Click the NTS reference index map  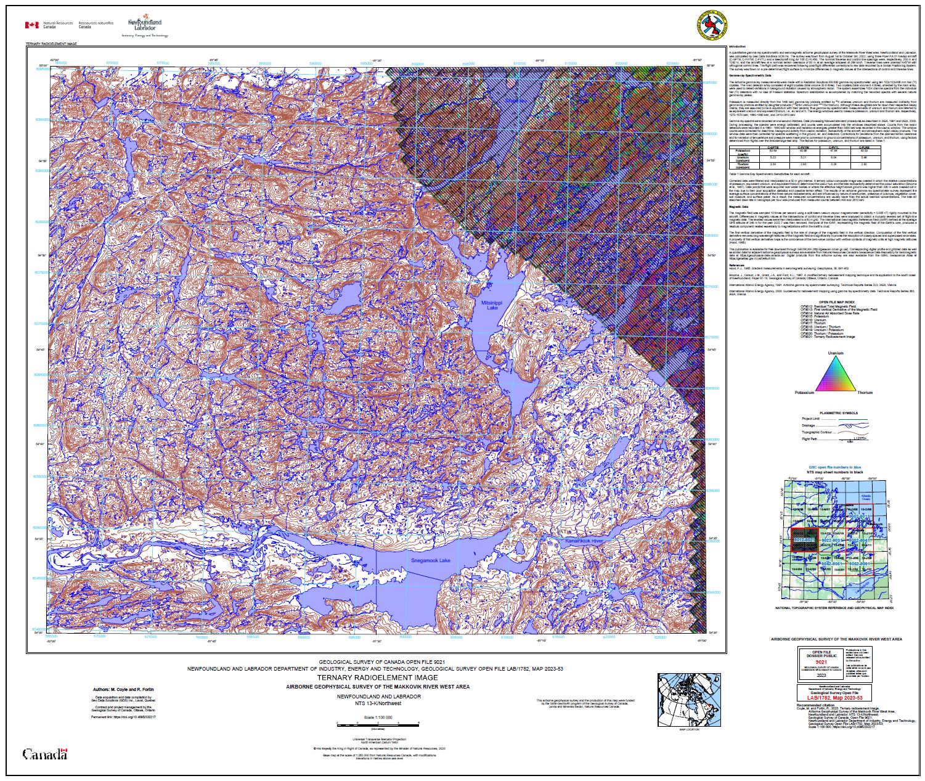pos(835,541)
